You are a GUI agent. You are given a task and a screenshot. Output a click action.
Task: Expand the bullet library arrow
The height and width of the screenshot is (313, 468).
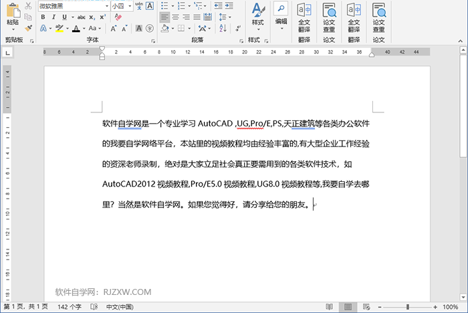(172, 5)
